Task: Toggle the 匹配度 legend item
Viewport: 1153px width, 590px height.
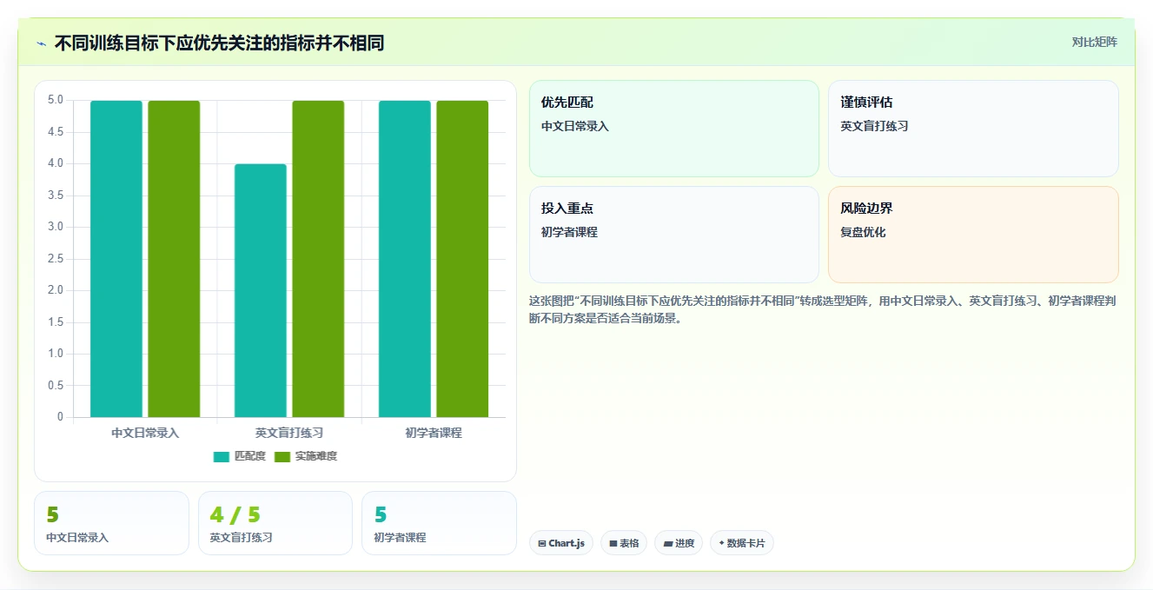Action: tap(240, 456)
